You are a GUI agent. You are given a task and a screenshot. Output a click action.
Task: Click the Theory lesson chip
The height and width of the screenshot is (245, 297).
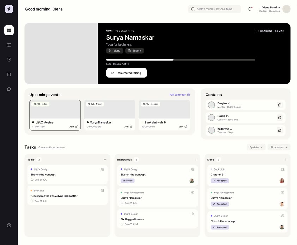click(x=134, y=50)
